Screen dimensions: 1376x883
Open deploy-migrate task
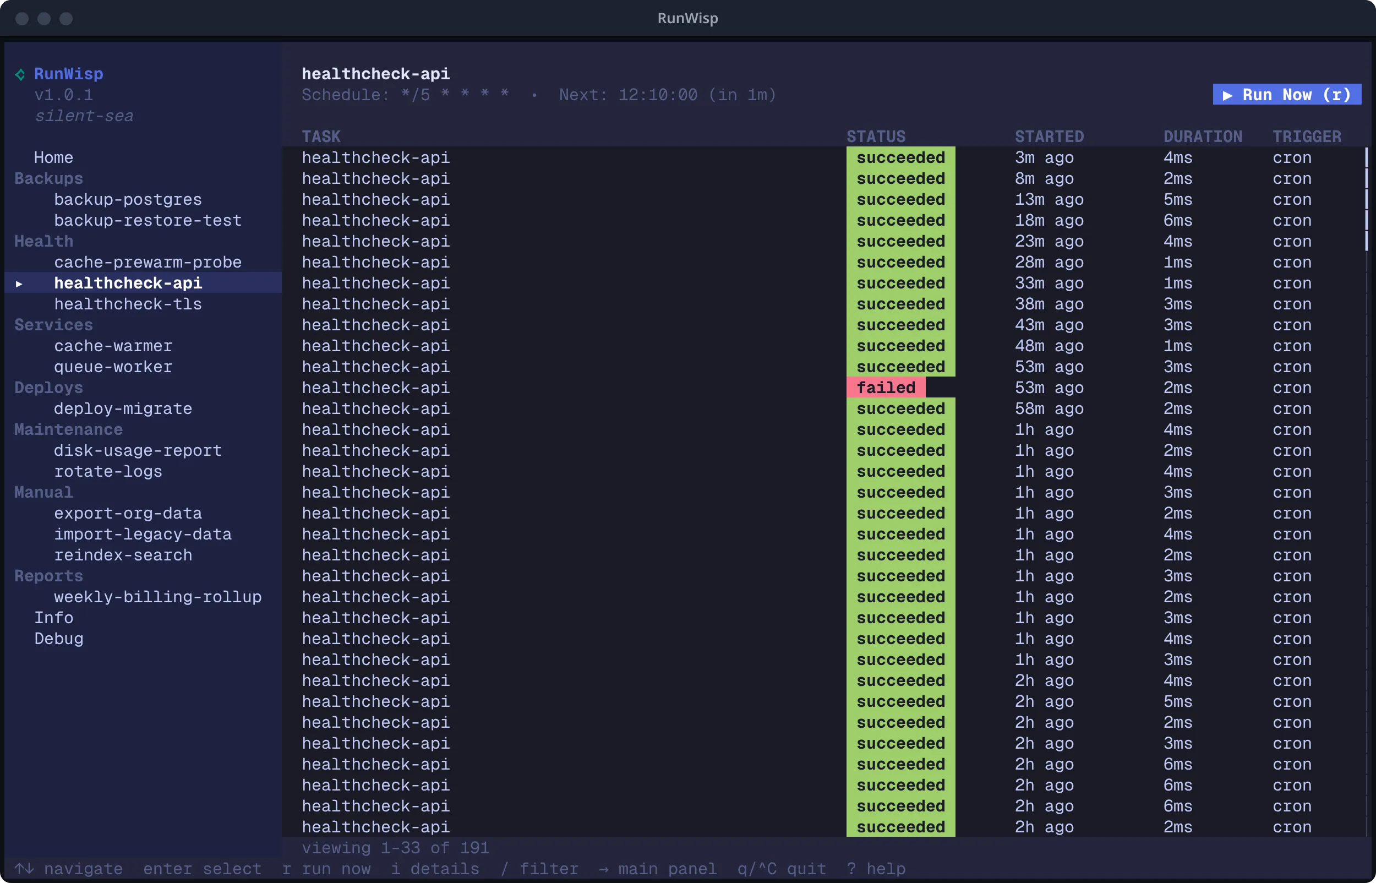(123, 409)
